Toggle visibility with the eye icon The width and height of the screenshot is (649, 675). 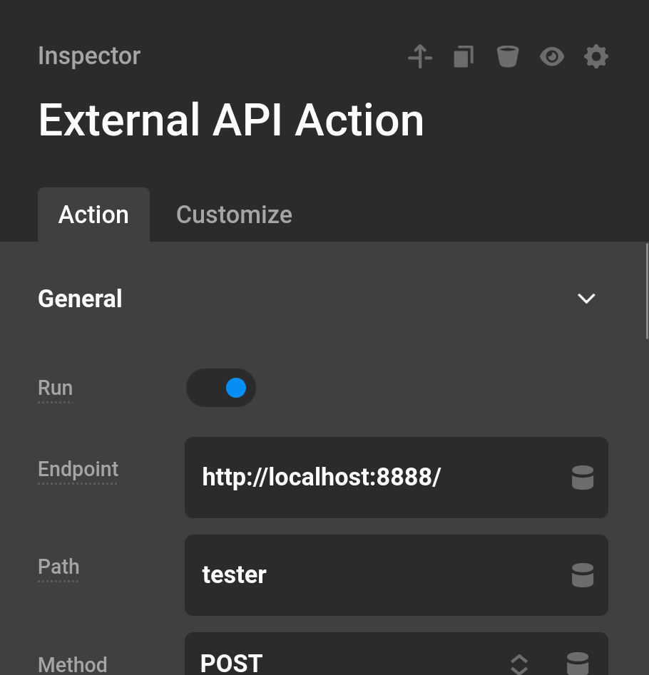tap(552, 56)
